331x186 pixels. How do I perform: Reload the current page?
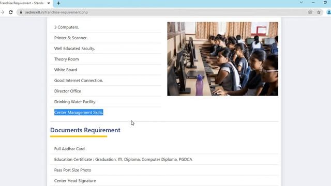point(10,12)
